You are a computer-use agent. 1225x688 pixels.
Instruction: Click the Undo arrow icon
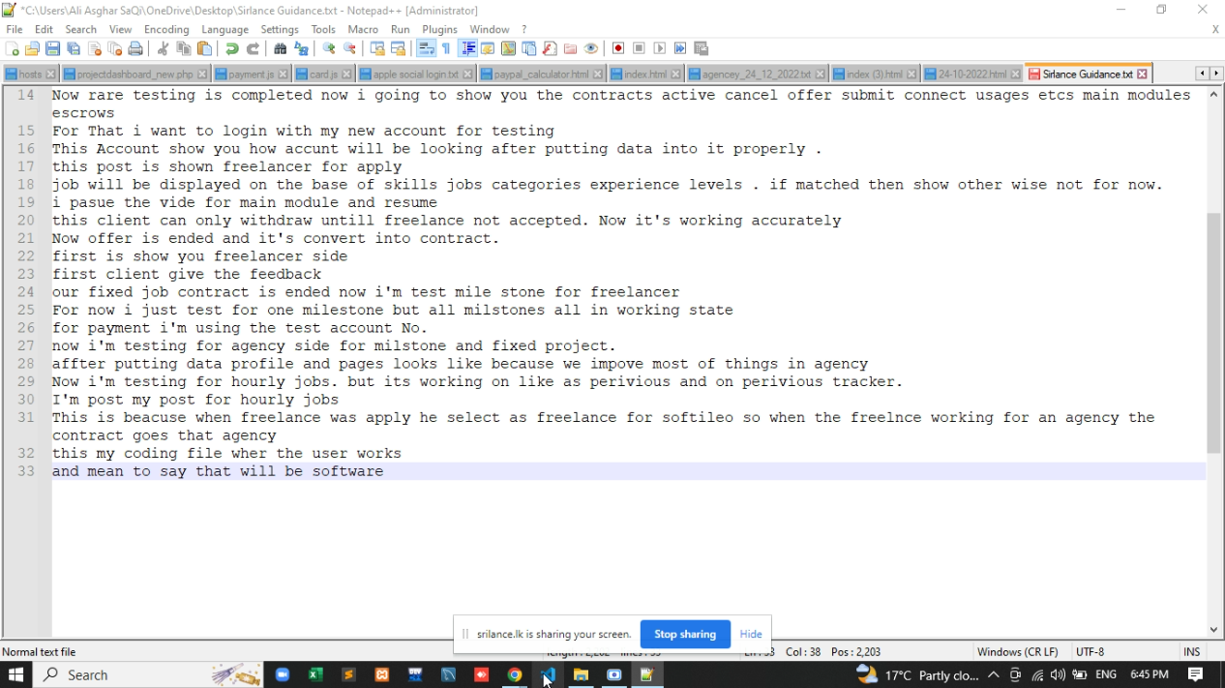pos(232,49)
